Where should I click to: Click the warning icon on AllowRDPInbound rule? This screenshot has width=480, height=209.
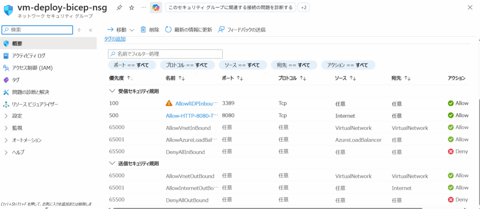tap(169, 103)
